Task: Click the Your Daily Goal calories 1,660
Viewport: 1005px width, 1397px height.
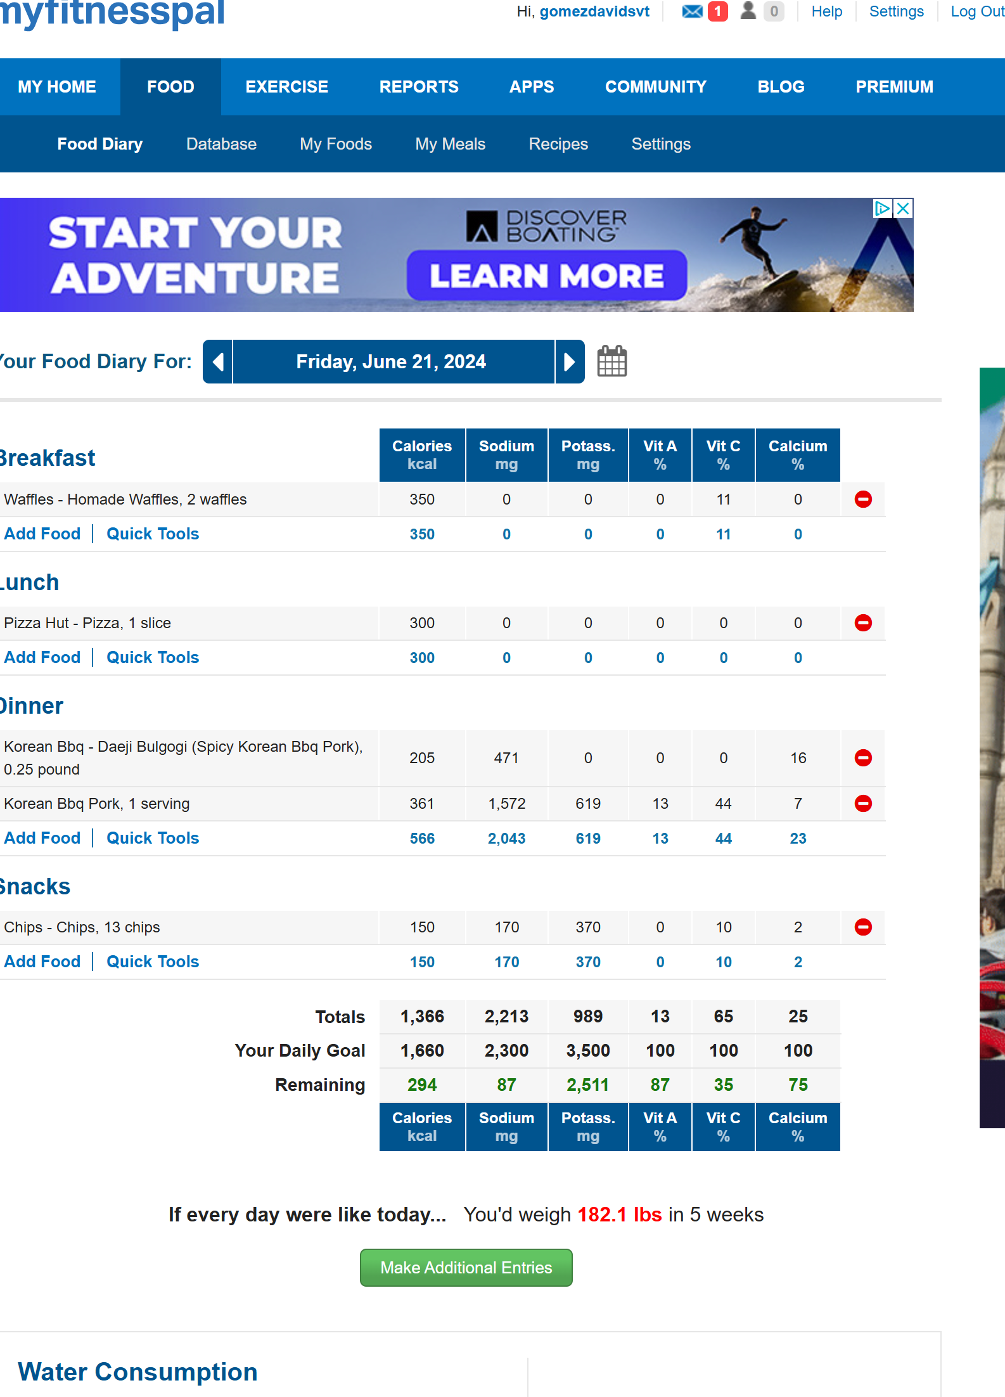Action: click(422, 1051)
